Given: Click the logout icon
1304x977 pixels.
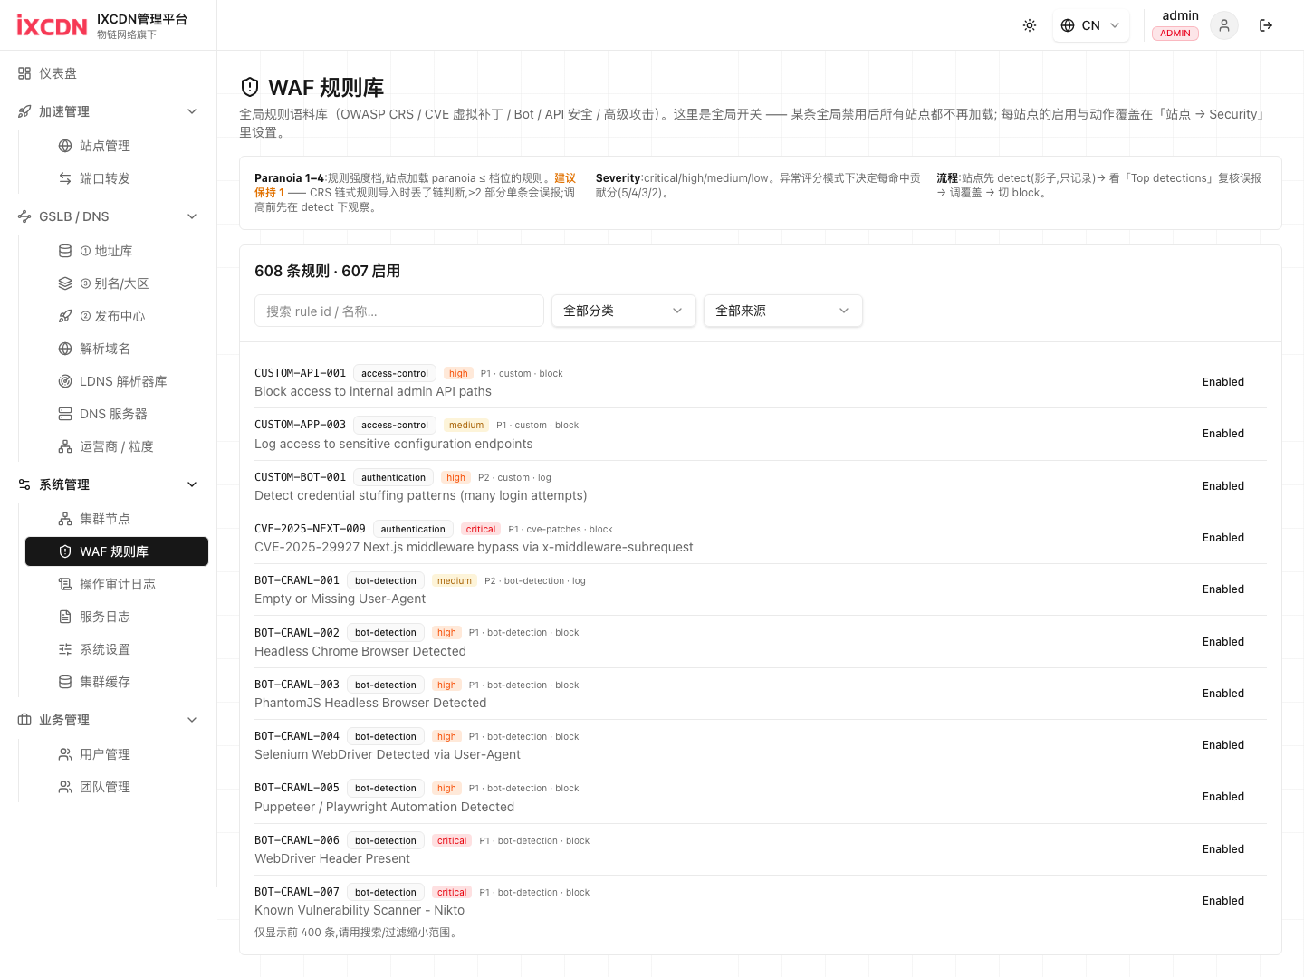Looking at the screenshot, I should click(1266, 25).
